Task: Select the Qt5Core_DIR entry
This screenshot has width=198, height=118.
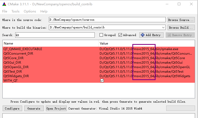Action: [x=14, y=58]
